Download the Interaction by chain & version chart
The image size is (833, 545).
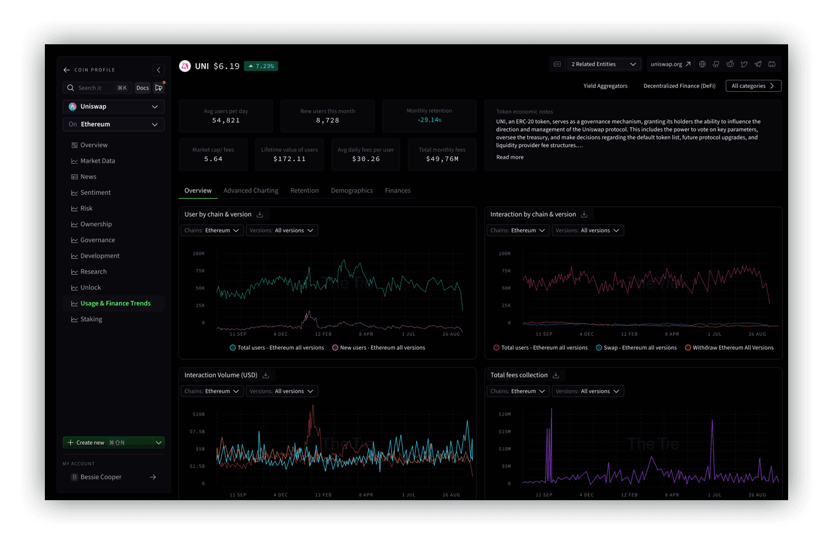click(x=584, y=215)
